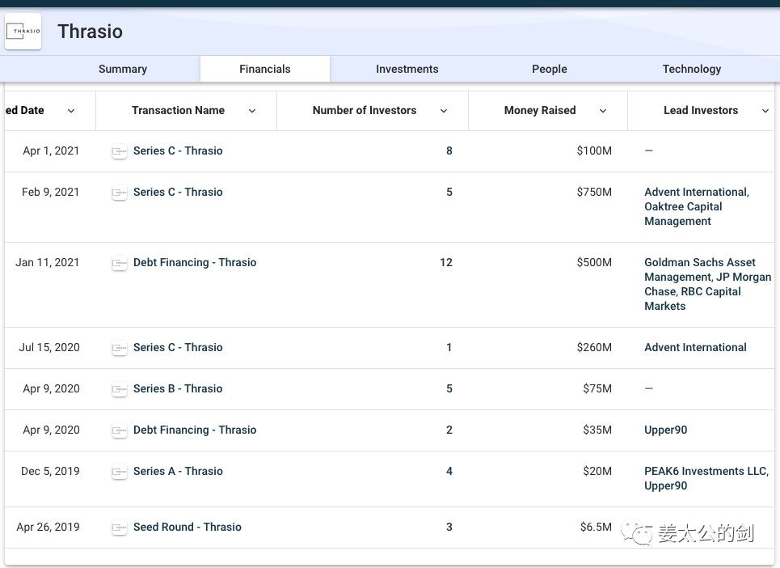The height and width of the screenshot is (568, 780).
Task: Open the Number of Investors column chevron
Action: [x=444, y=111]
